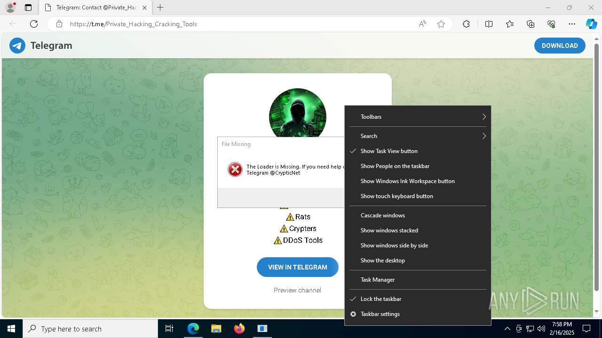Click the taskbar search box
Viewport: 602px width, 338px height.
(90, 329)
